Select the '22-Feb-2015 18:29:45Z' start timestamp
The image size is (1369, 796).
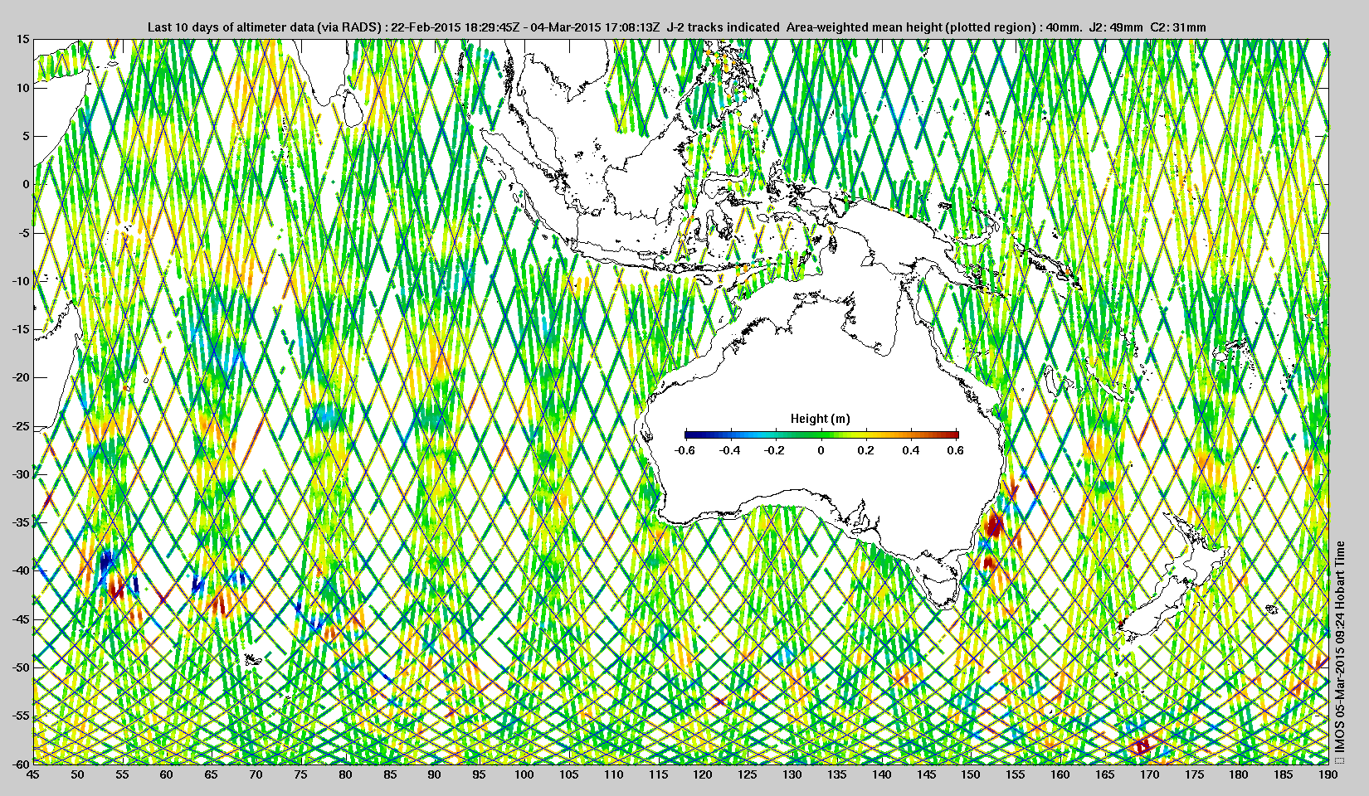click(456, 27)
